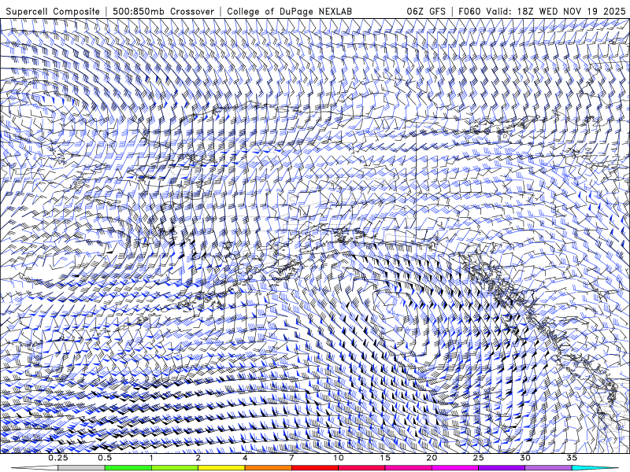This screenshot has width=630, height=472.
Task: Click the colorbar tick label 4
Action: [245, 458]
